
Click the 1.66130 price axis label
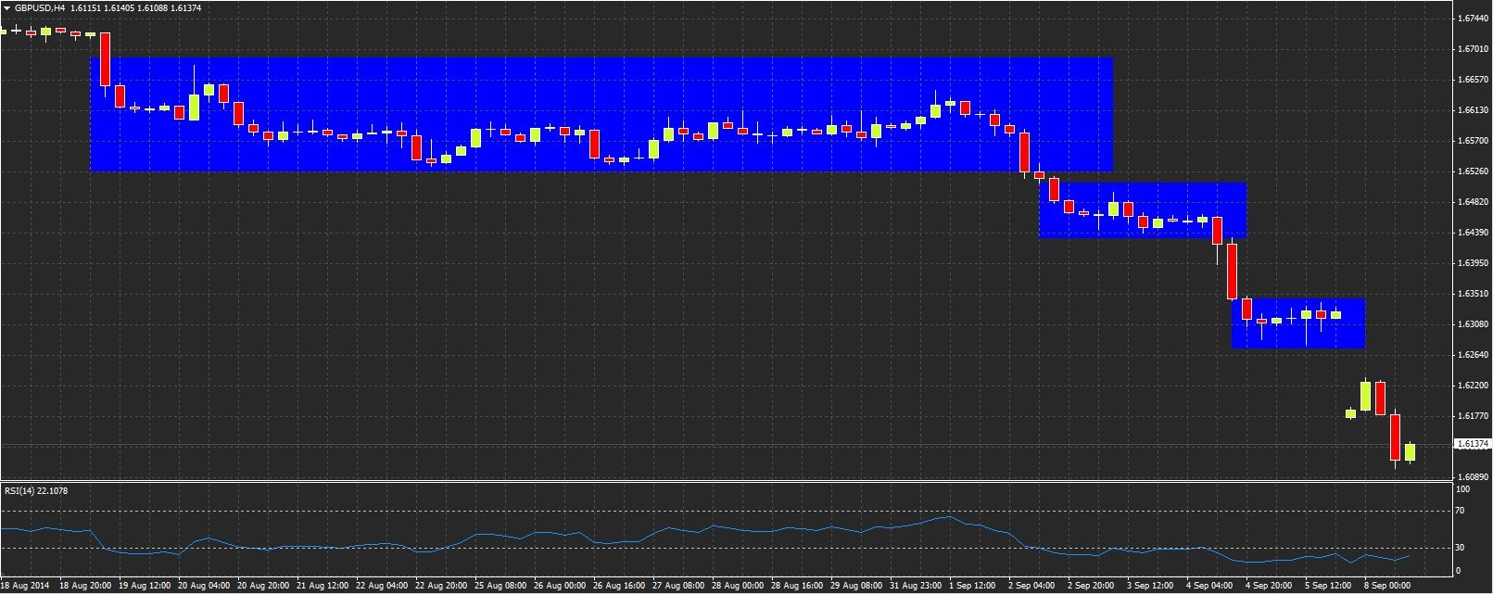tap(1474, 109)
